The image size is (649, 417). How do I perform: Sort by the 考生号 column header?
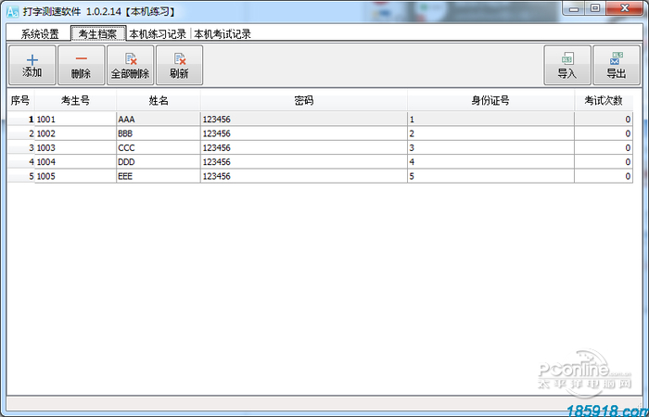(x=75, y=100)
